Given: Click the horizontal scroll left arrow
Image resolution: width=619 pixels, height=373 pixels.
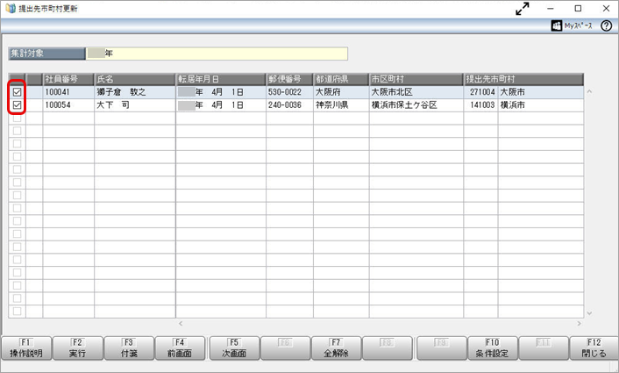Looking at the screenshot, I should coord(181,324).
